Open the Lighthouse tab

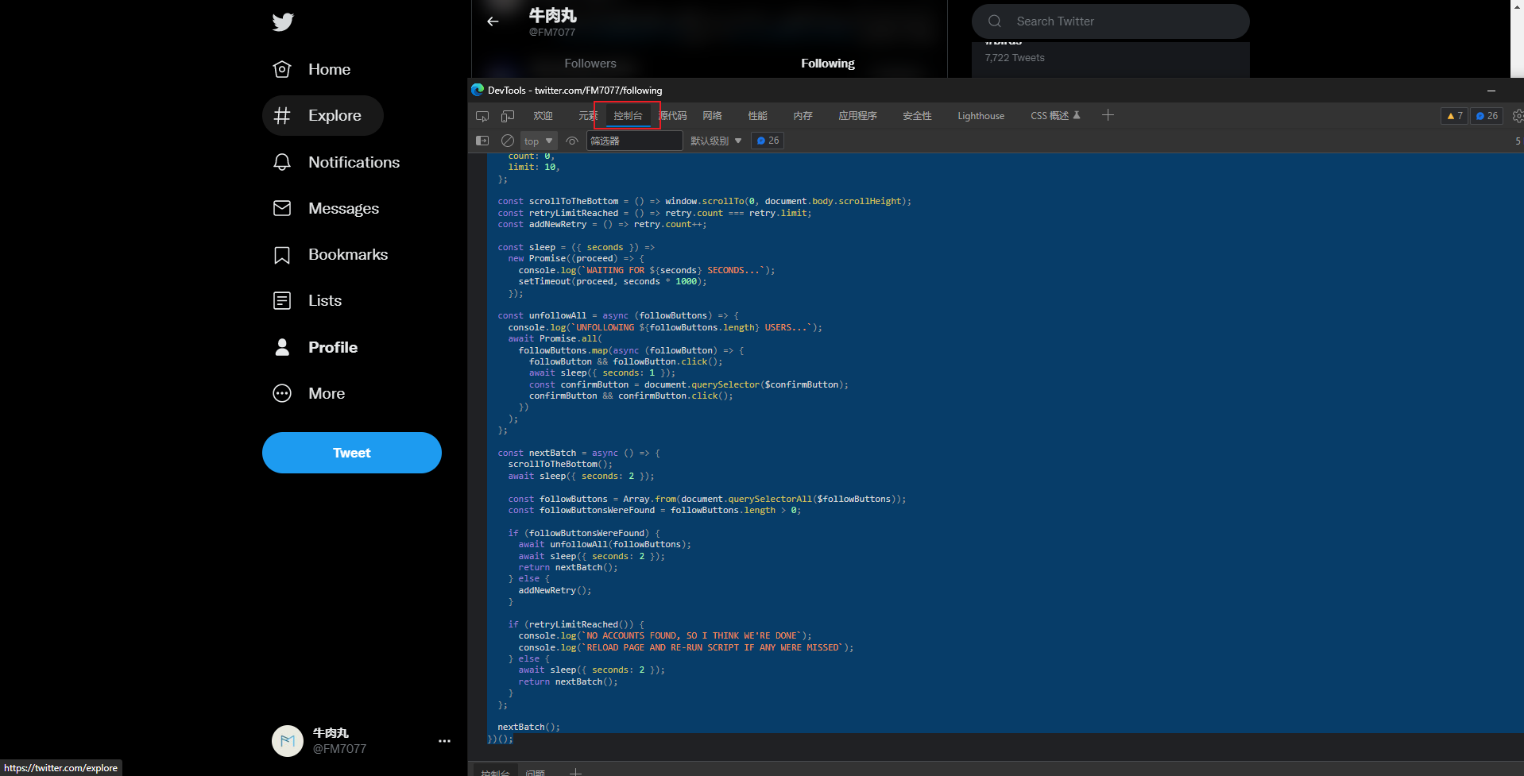[981, 116]
